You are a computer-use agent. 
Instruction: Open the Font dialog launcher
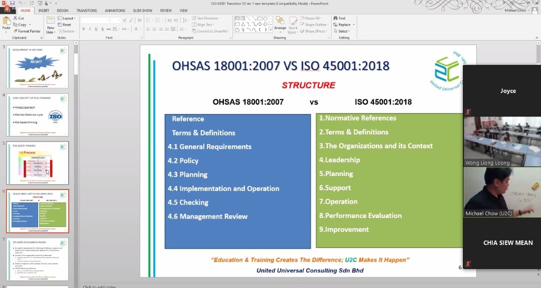tap(141, 37)
